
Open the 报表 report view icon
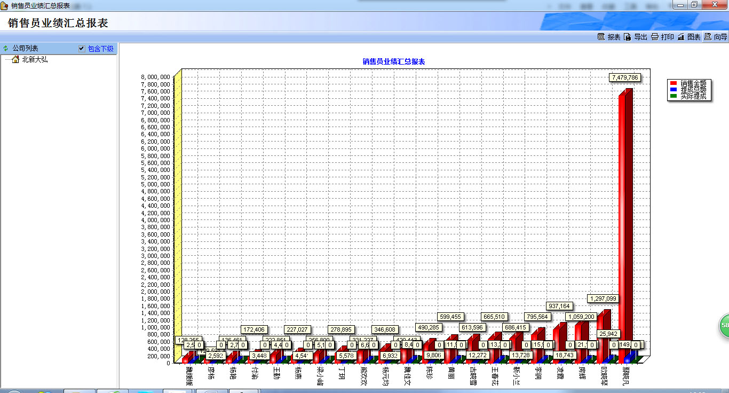tap(601, 37)
